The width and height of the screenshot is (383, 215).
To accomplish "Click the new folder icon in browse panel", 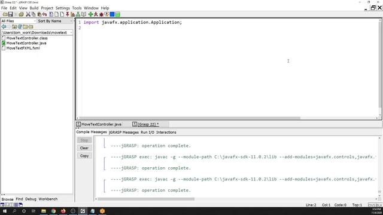I will (x=25, y=26).
